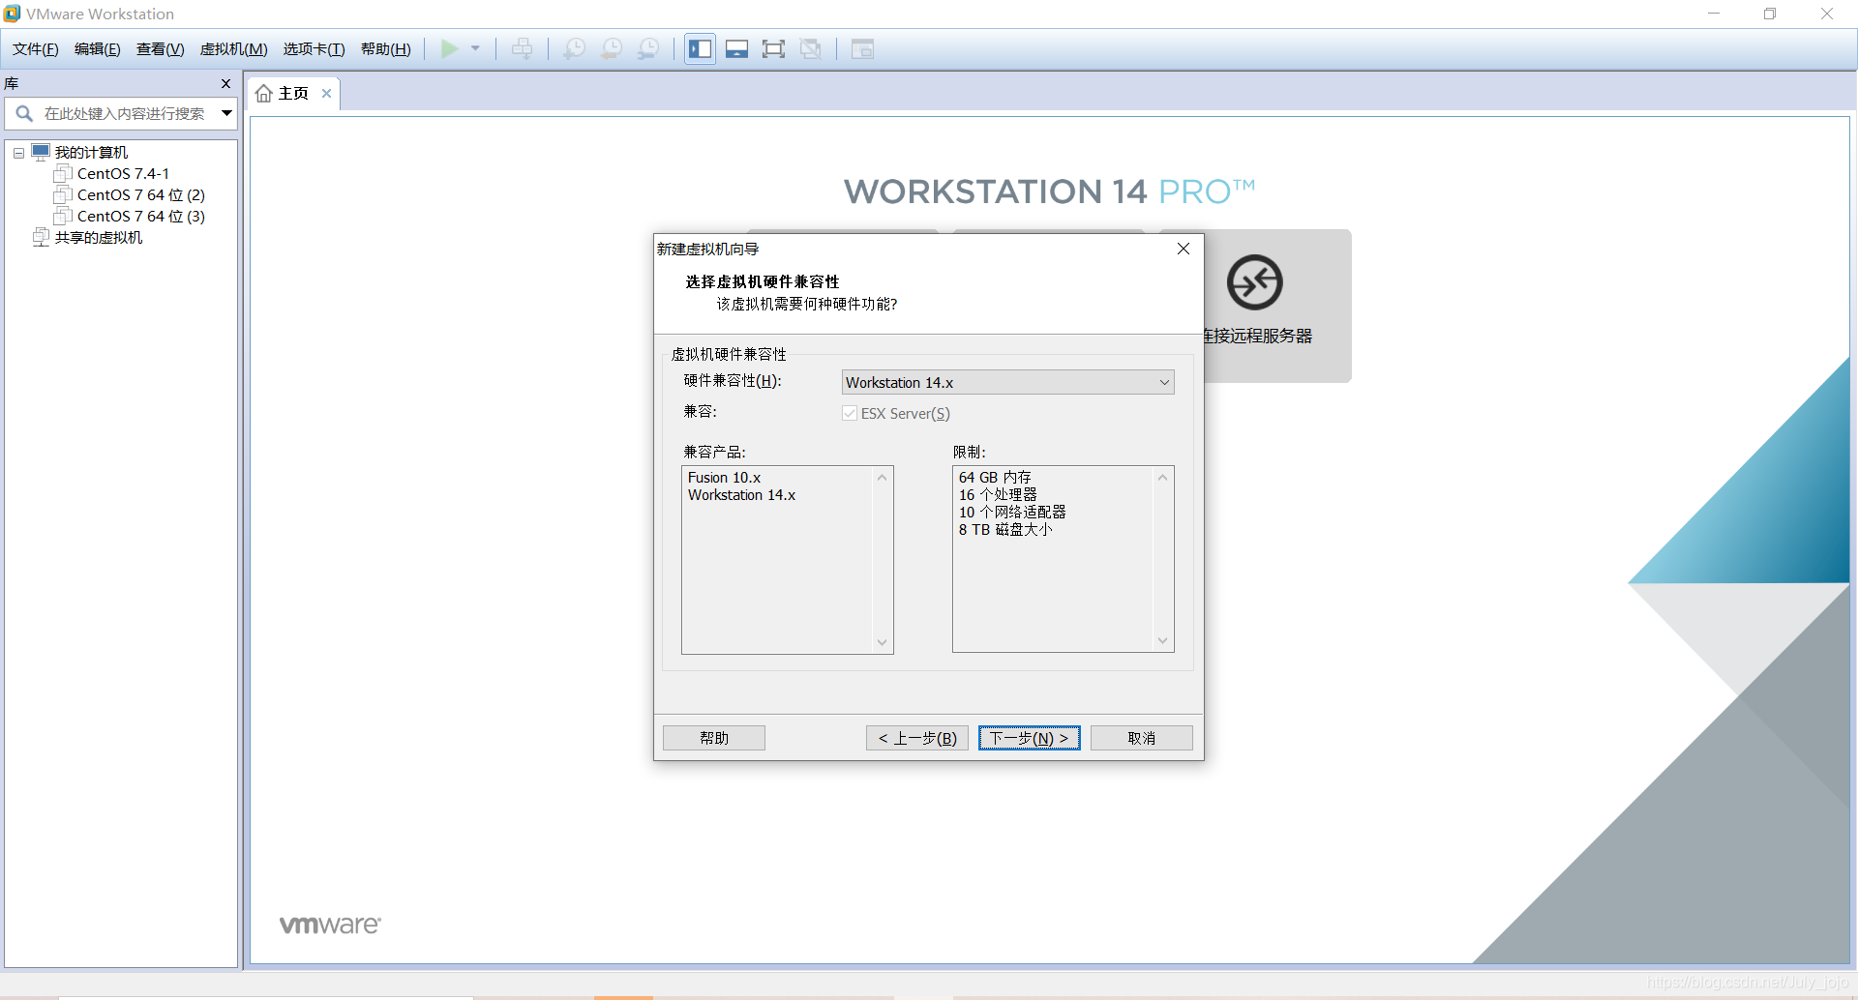Close the 主页 tab
The width and height of the screenshot is (1858, 1000).
tap(326, 94)
